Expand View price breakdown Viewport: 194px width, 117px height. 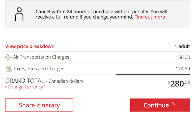30,46
